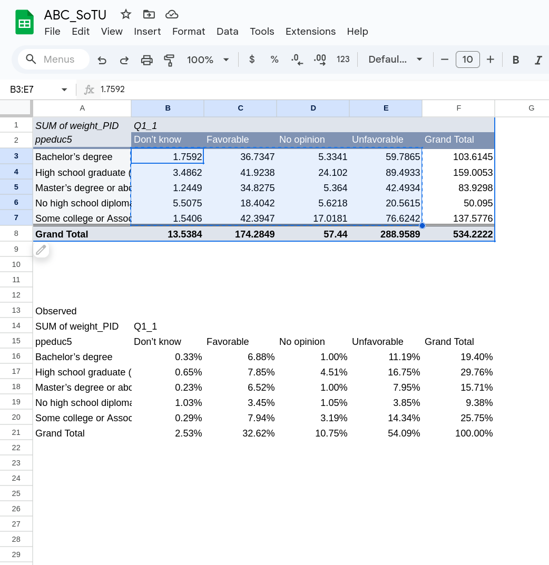Click the Move to folder icon
The image size is (549, 565).
tap(149, 14)
